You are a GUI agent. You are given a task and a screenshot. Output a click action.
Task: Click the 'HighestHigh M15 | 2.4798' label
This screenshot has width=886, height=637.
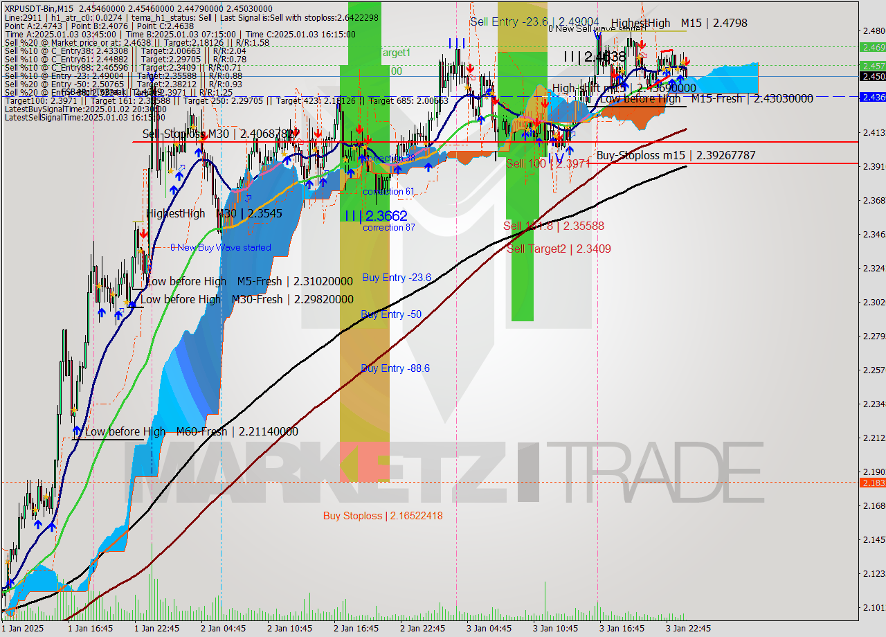click(679, 23)
